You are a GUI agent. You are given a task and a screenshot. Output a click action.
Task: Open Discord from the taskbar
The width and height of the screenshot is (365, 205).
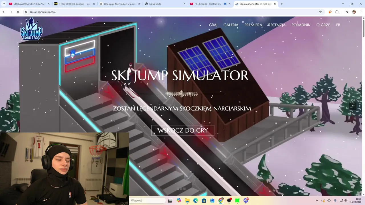pos(246,200)
